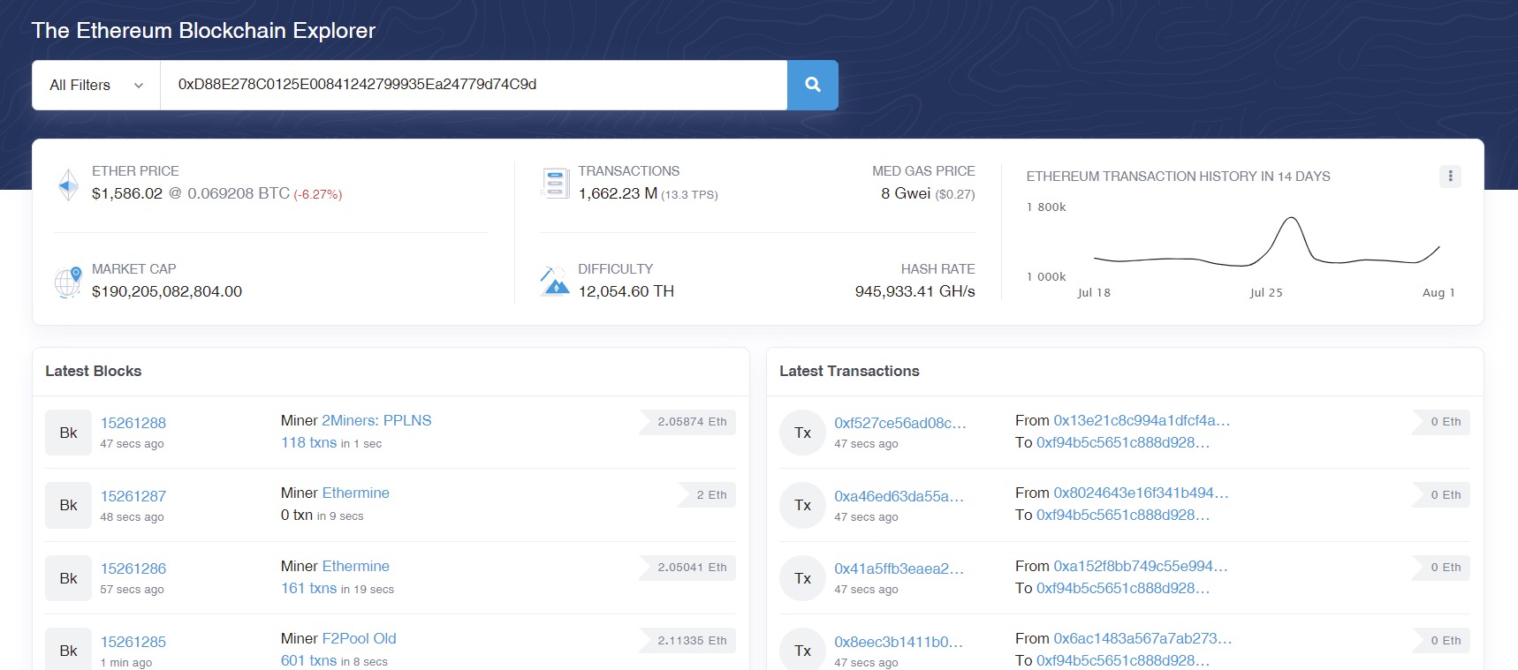This screenshot has height=670, width=1518.
Task: Click the 12,054.60 TH difficulty value
Action: (626, 291)
